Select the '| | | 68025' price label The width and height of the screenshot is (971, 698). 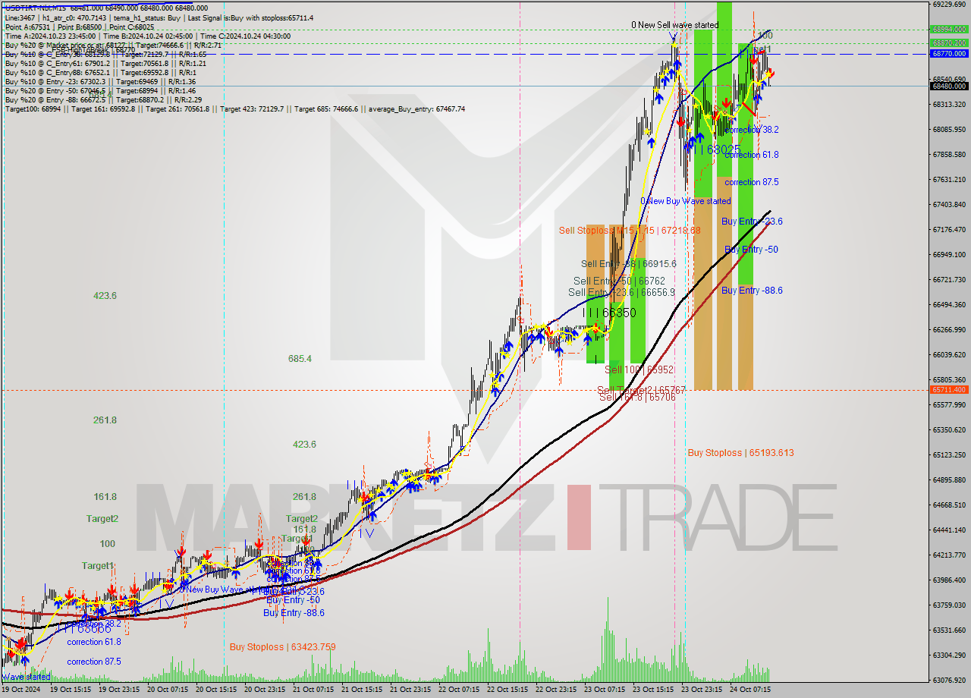tap(713, 150)
